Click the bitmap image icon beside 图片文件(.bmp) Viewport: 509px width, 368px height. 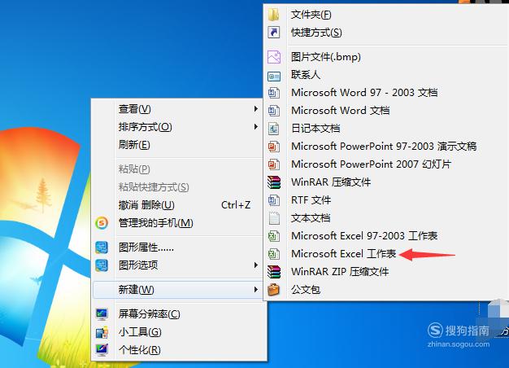[274, 57]
